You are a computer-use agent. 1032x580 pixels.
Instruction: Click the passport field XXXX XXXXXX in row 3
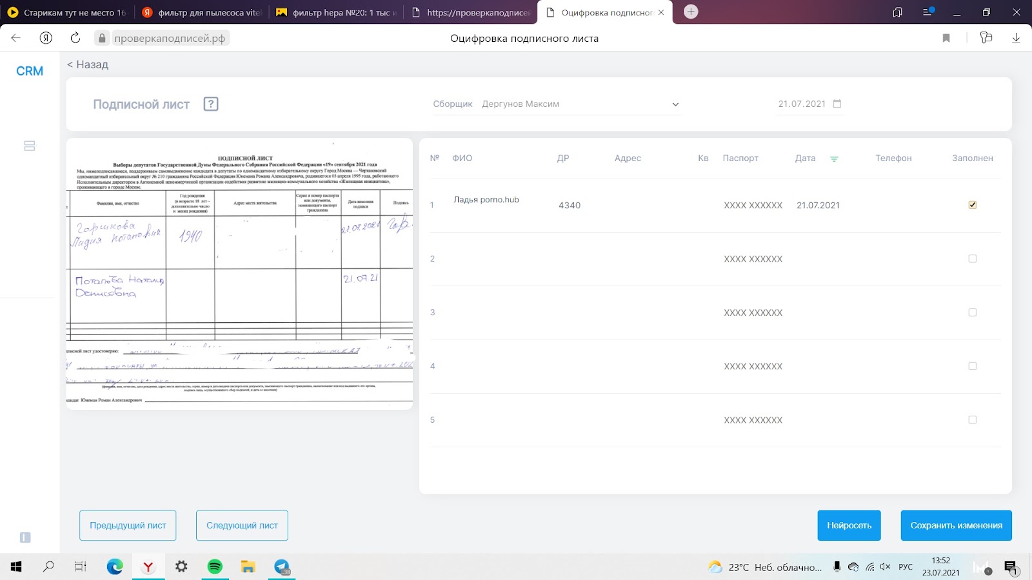753,313
